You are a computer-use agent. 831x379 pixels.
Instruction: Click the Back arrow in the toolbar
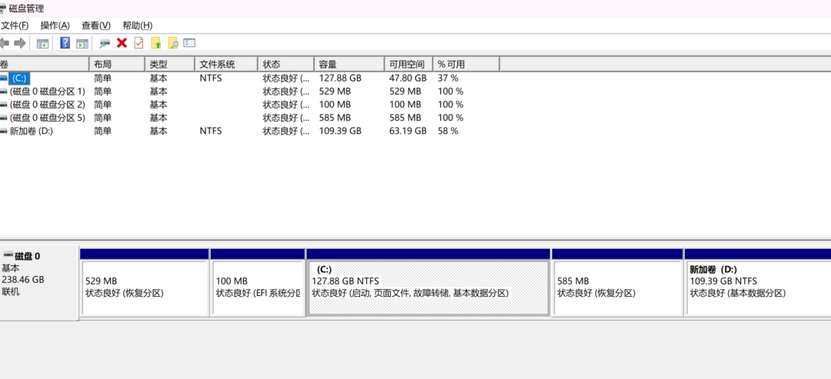pos(5,43)
